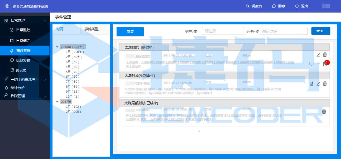Open the document icon with red badge

click(x=325, y=64)
